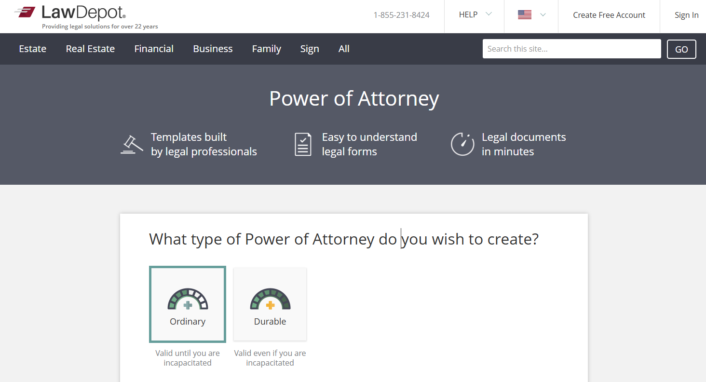Go to the Business category
This screenshot has width=706, height=382.
[213, 49]
